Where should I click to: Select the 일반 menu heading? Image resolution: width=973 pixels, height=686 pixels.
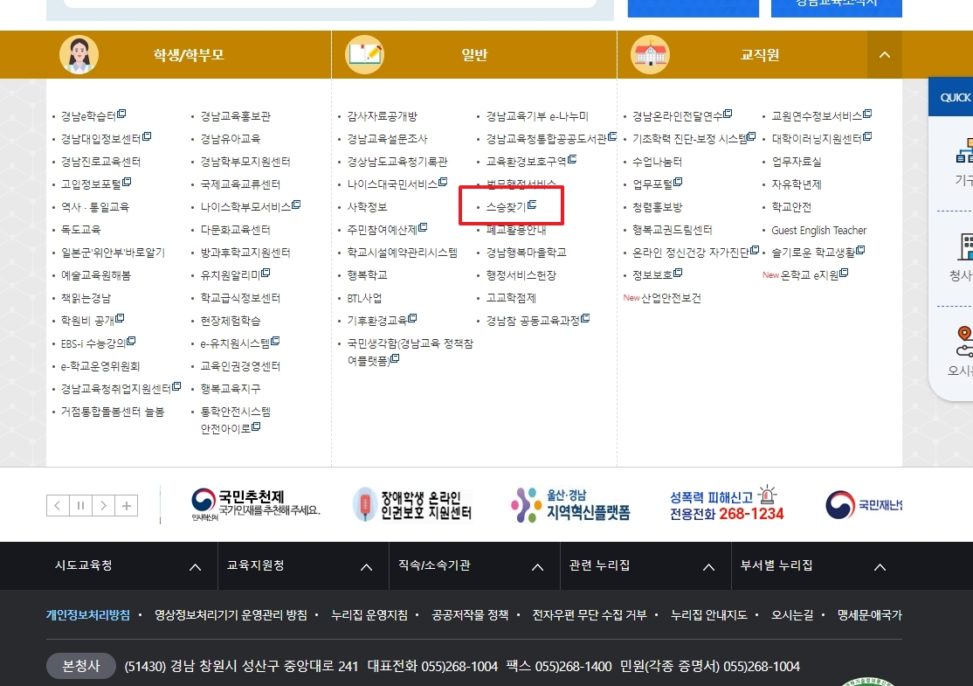coord(475,55)
